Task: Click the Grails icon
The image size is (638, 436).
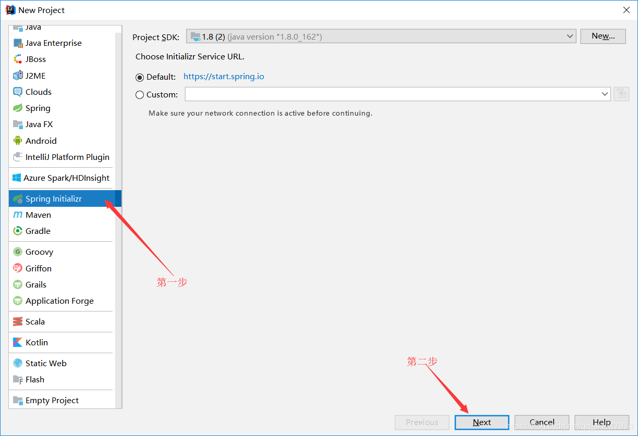Action: coord(18,284)
